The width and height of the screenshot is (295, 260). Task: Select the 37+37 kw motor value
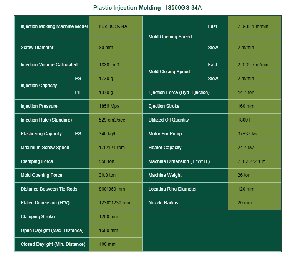(254, 134)
